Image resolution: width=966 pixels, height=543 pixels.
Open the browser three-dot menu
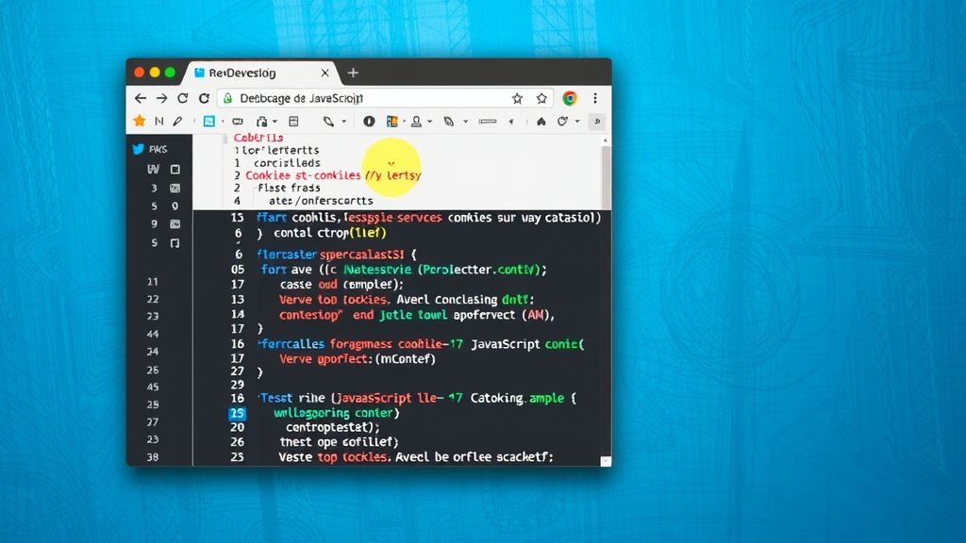(596, 98)
